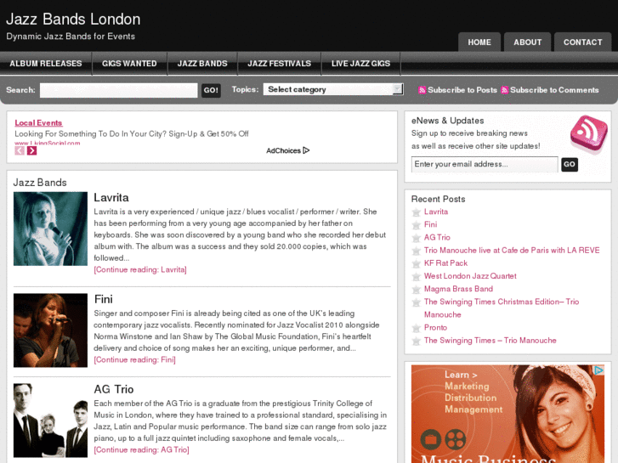Click the Local Events ad link
This screenshot has height=463, width=618.
[38, 123]
